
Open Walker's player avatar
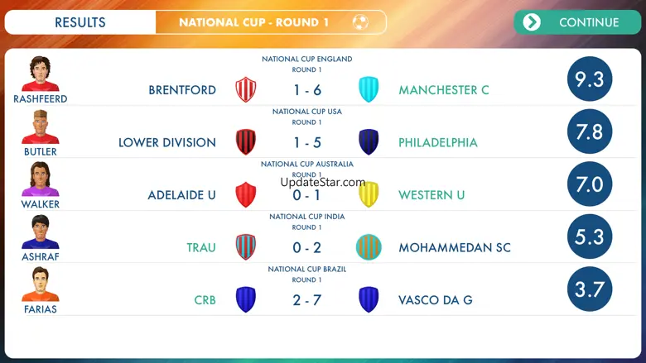click(x=41, y=179)
